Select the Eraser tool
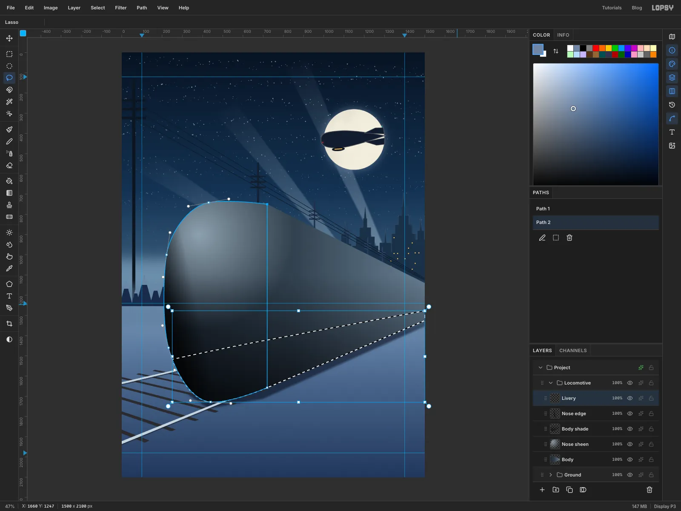The height and width of the screenshot is (511, 681). pyautogui.click(x=9, y=165)
